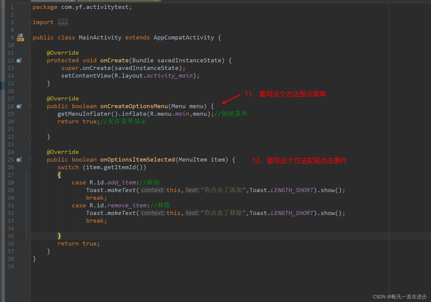Click the related XML file gutter icon on line 9
This screenshot has width=431, height=302.
(20, 38)
